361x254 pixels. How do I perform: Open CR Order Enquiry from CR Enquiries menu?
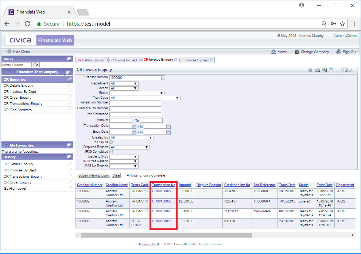click(x=18, y=98)
